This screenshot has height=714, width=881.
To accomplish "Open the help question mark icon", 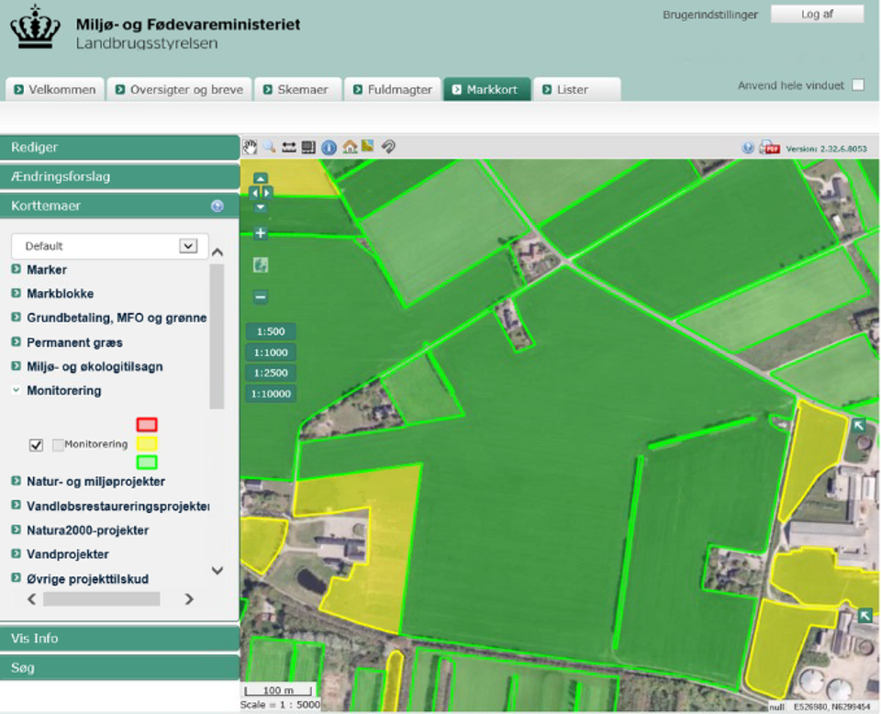I will [748, 148].
